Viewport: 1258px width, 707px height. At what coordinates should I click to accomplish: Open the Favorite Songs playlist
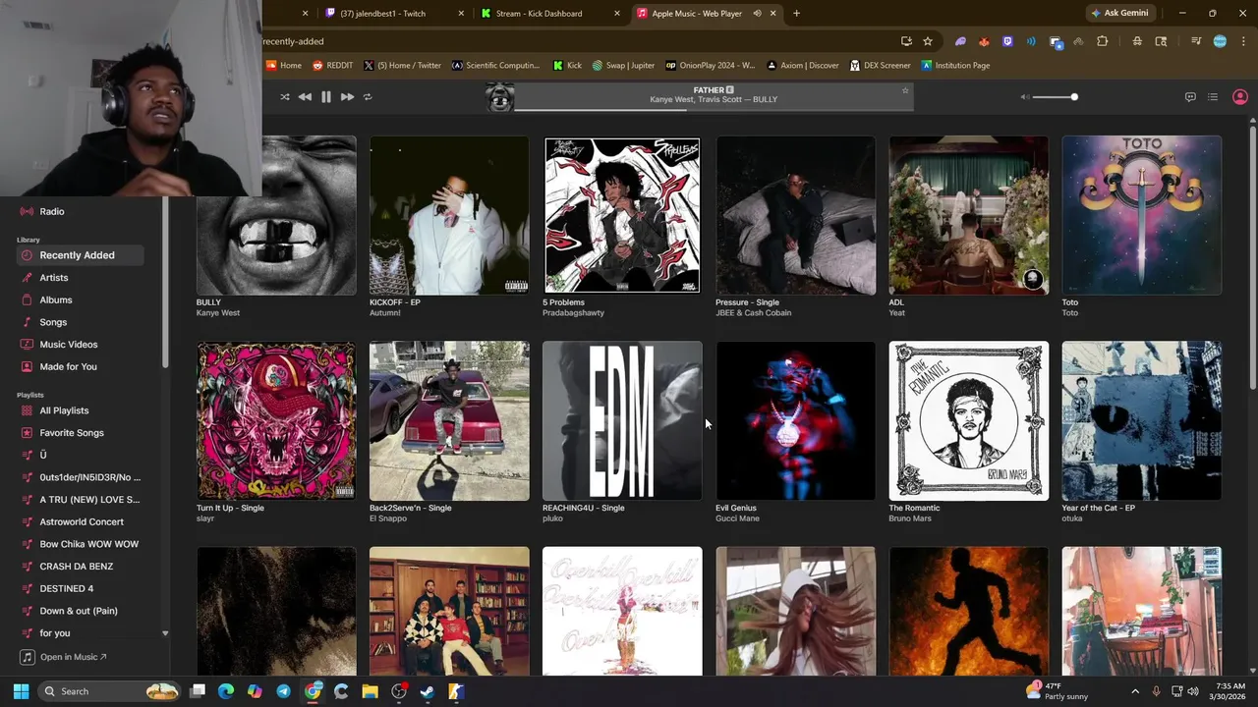point(72,433)
